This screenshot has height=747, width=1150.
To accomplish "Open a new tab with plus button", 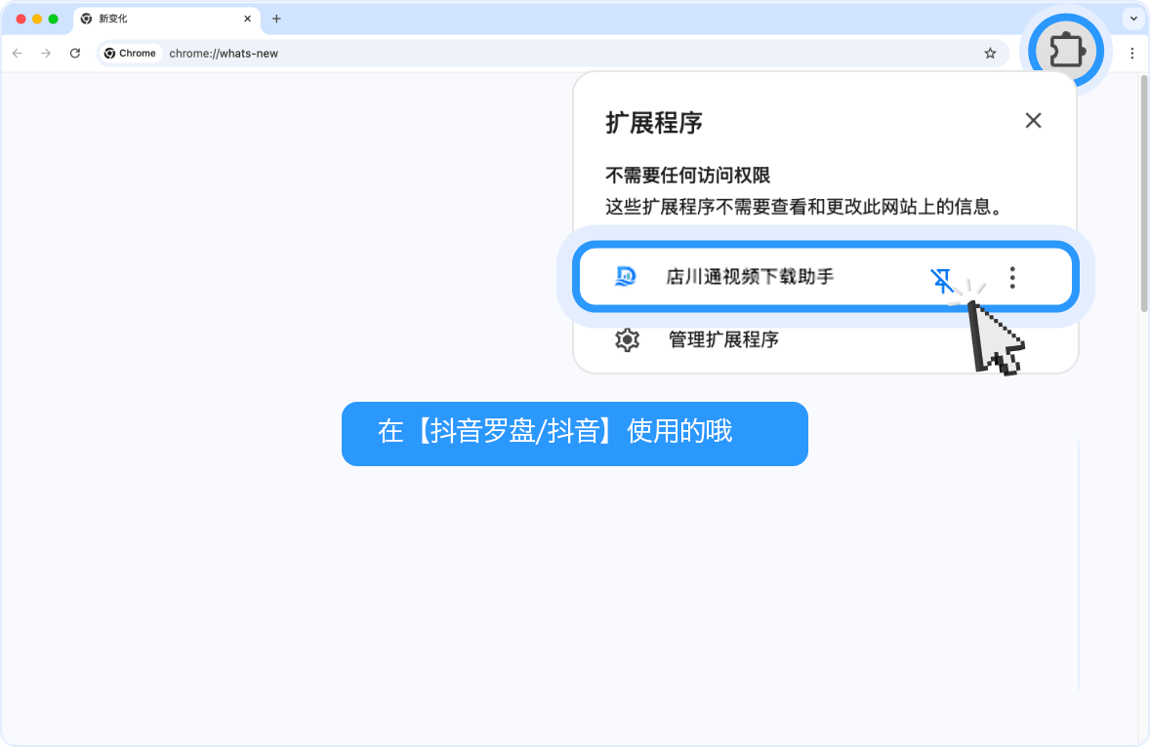I will (x=276, y=20).
